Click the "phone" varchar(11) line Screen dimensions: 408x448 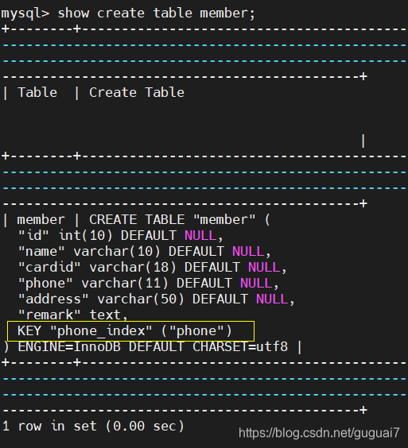pos(148,284)
